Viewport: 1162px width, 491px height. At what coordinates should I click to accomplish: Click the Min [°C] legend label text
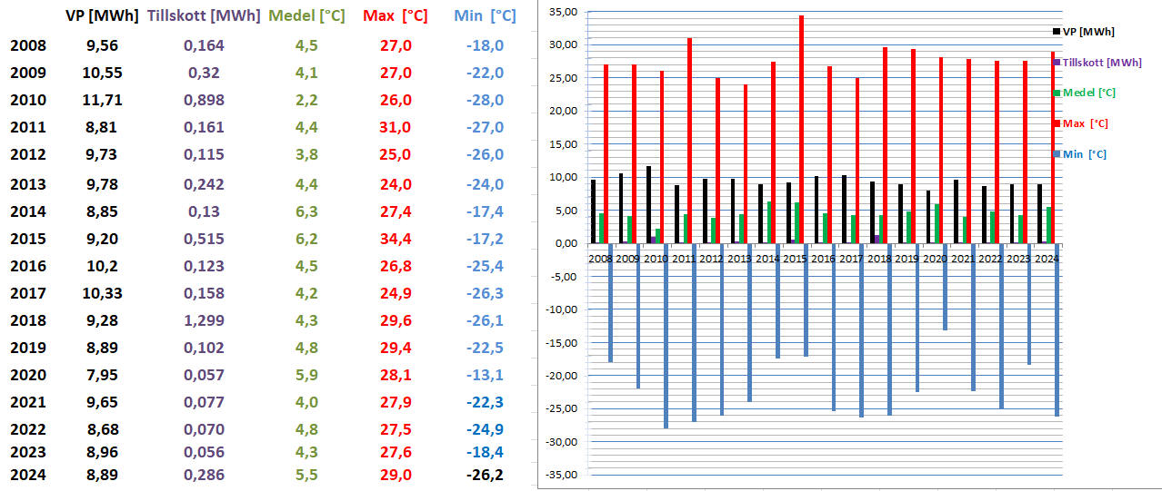(x=1084, y=153)
